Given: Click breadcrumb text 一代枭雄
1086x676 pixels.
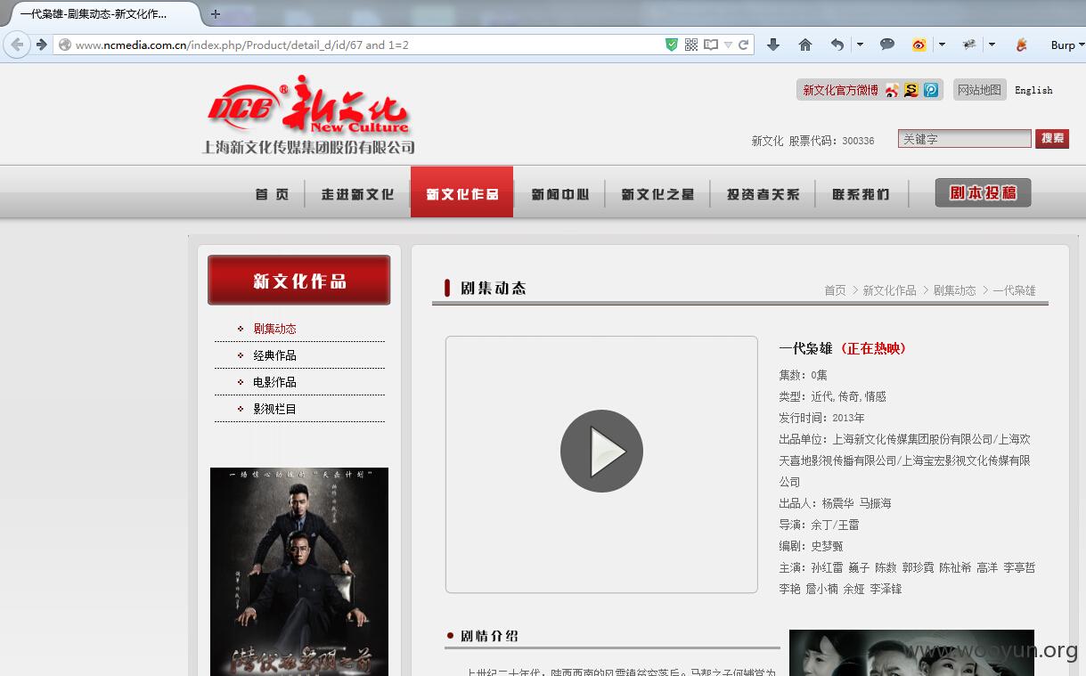Looking at the screenshot, I should coord(1015,290).
